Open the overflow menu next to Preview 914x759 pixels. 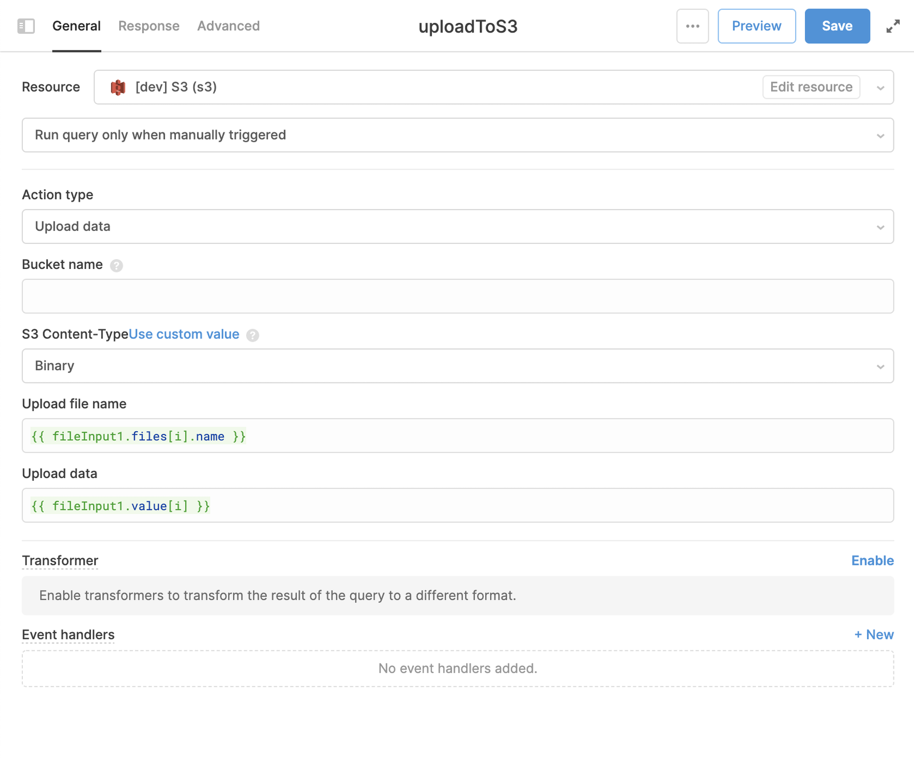point(692,26)
